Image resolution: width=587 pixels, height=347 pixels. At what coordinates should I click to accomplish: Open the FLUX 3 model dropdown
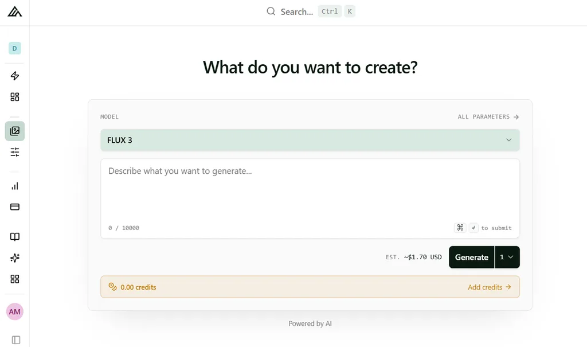(x=310, y=140)
